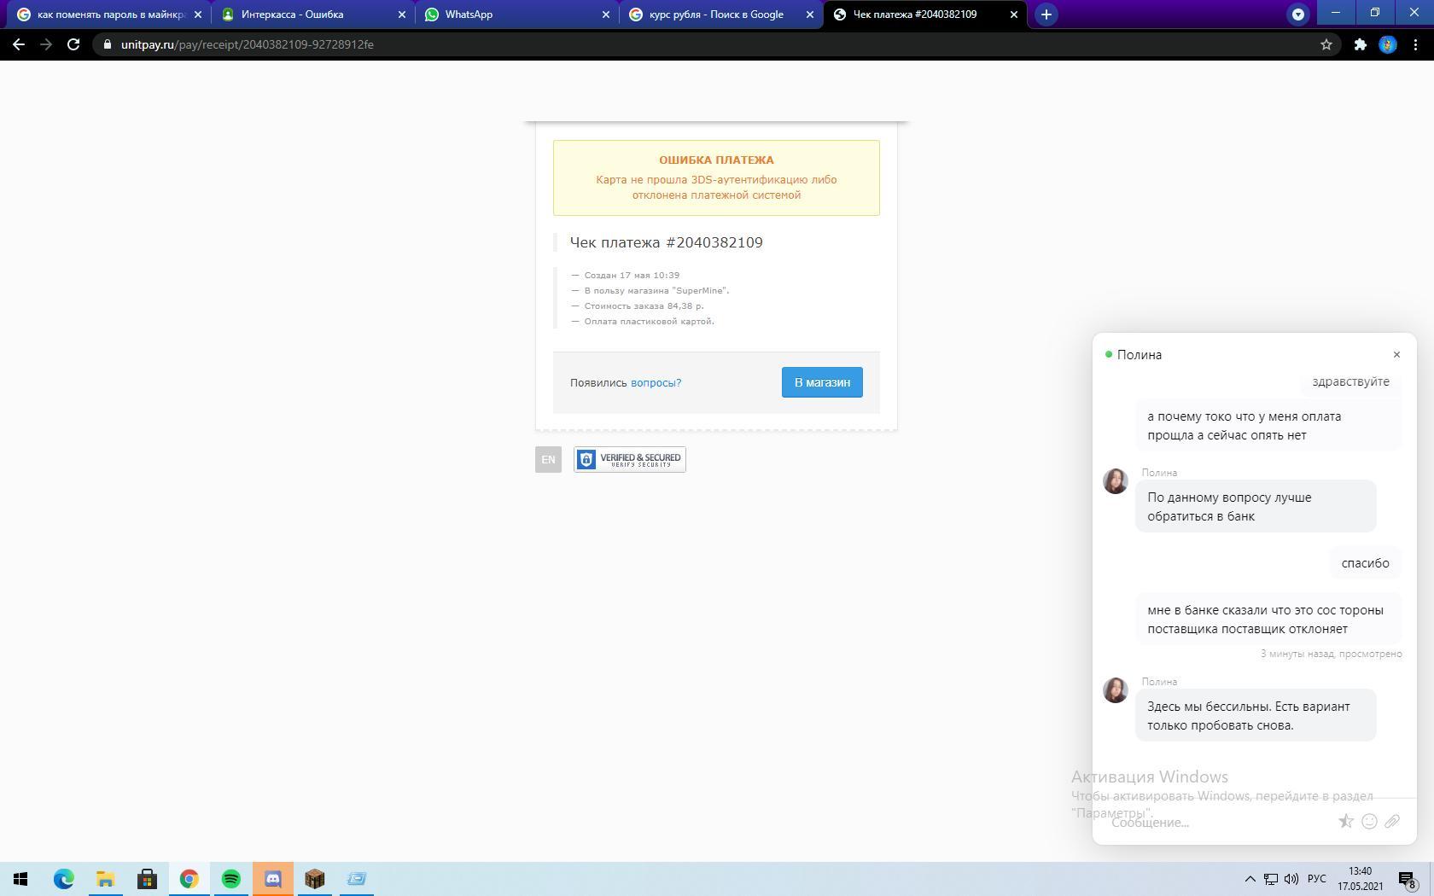Open Discord from the taskbar
The image size is (1434, 896).
(273, 878)
